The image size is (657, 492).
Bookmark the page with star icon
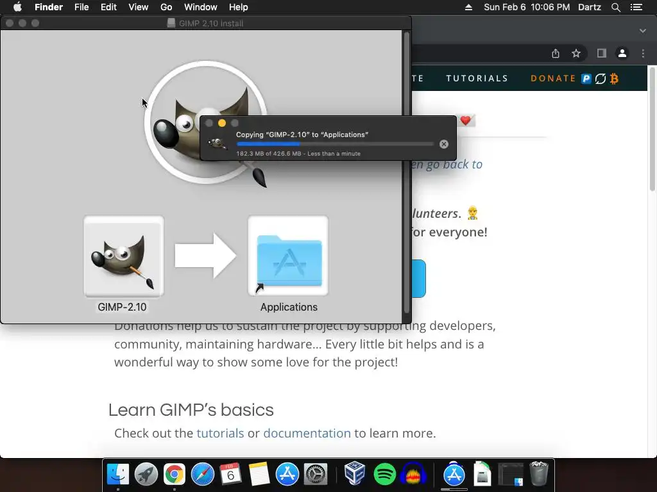(576, 54)
